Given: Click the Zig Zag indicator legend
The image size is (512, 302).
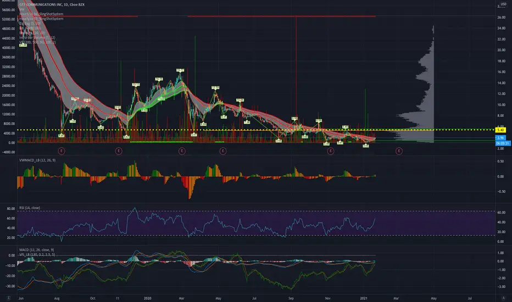Looking at the screenshot, I should [30, 24].
